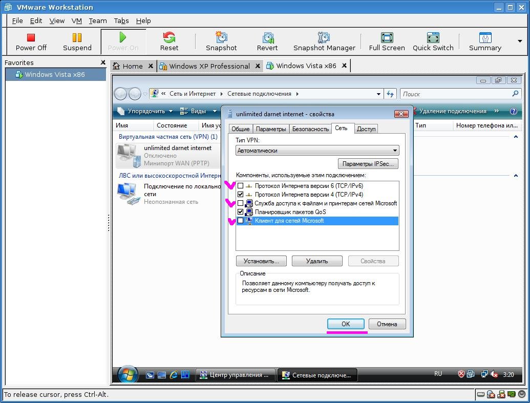Enable Internet Protocol version 6 (TCP/IPv6) checkbox
530x403 pixels.
pyautogui.click(x=240, y=185)
